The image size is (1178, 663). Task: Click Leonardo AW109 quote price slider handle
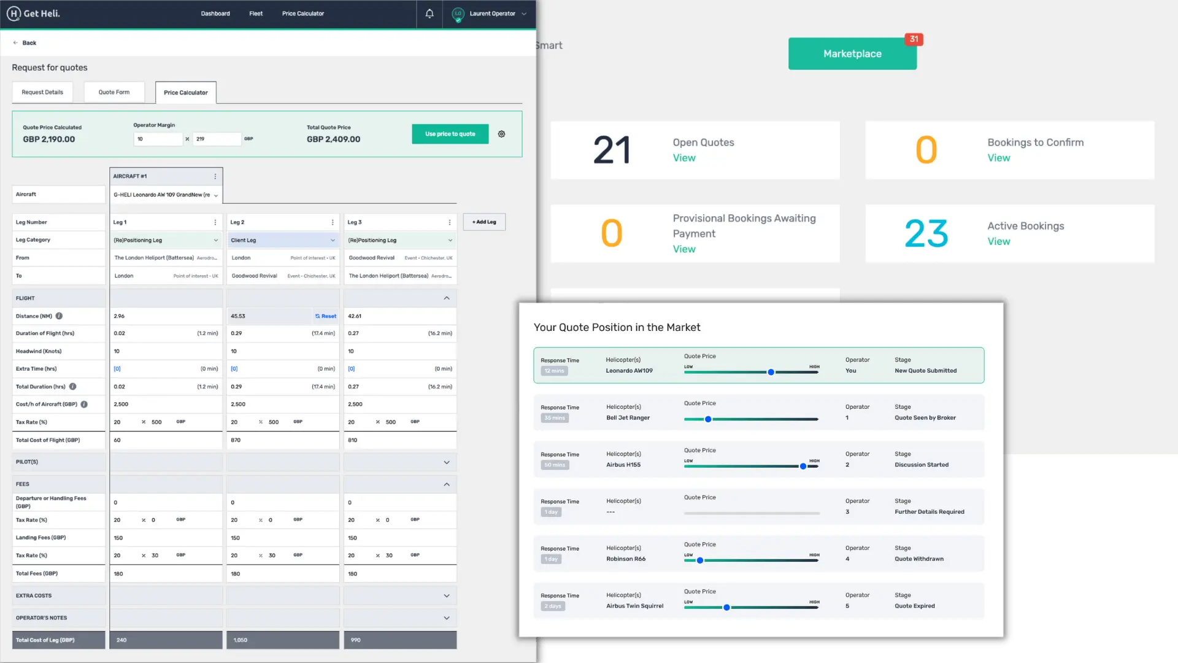[x=771, y=372]
